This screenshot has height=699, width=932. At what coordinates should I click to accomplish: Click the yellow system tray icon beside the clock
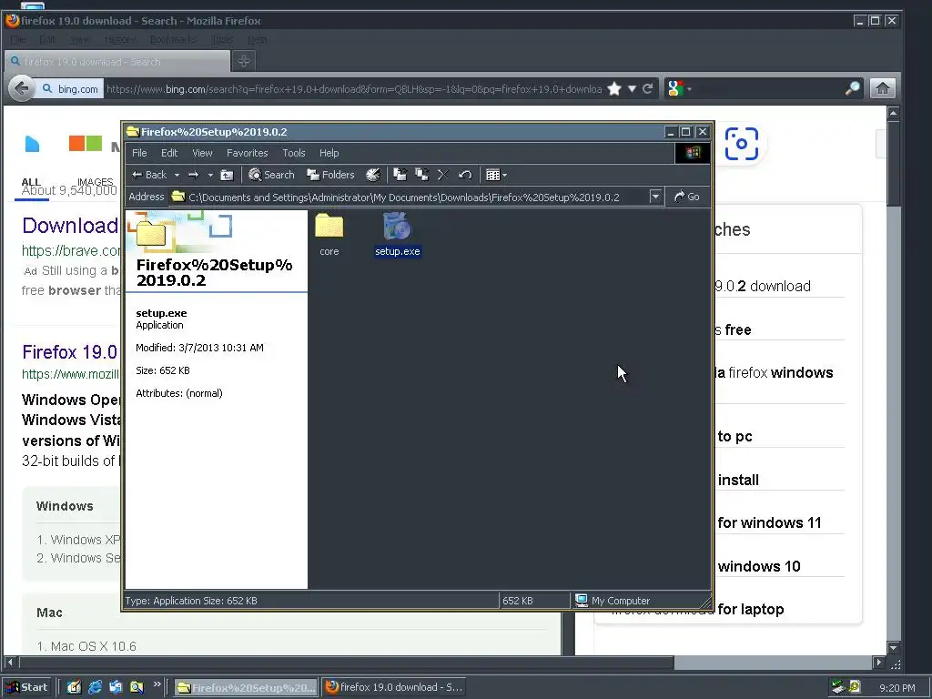(855, 687)
